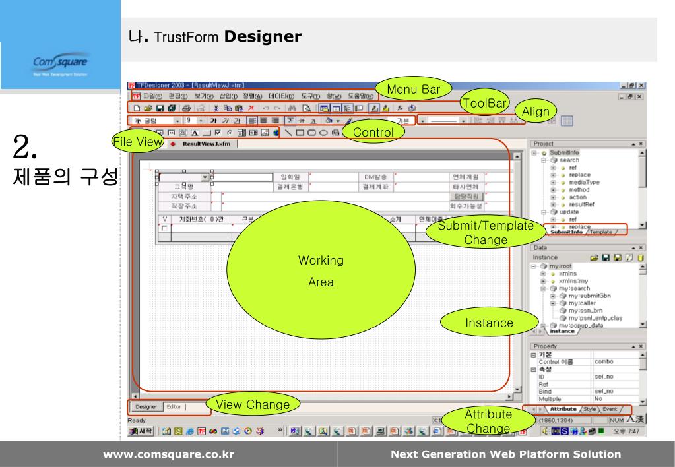Click the clock showing 7:47 in the system tray
The width and height of the screenshot is (675, 467).
point(626,431)
